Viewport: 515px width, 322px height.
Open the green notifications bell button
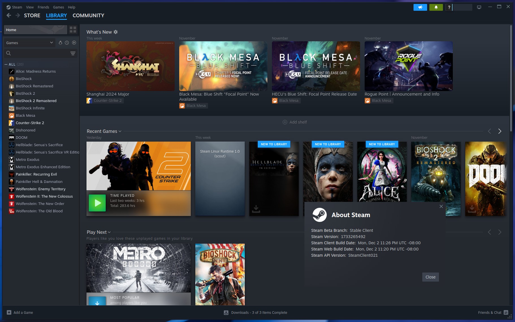(436, 7)
